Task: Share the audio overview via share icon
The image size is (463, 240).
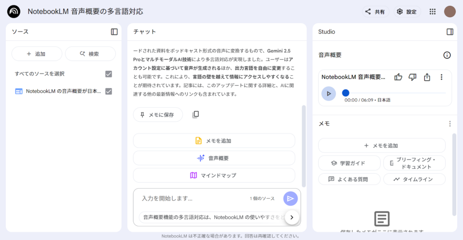Action: [427, 77]
